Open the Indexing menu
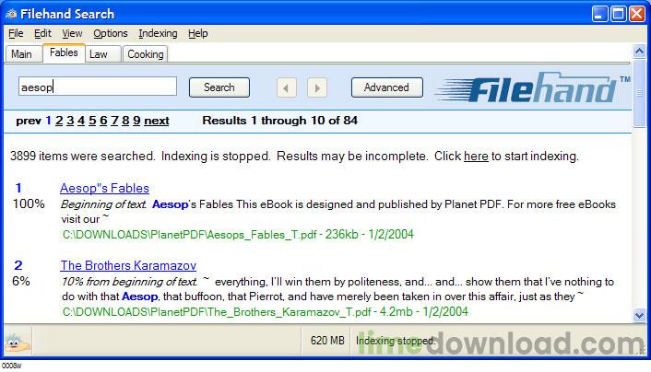The height and width of the screenshot is (372, 651). point(158,33)
